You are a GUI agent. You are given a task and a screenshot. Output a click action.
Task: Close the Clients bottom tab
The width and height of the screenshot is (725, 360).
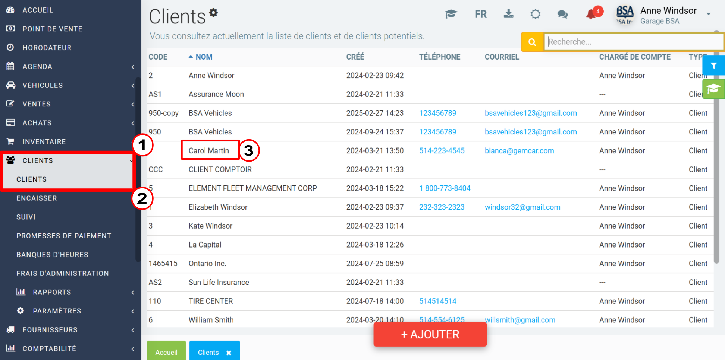(229, 353)
